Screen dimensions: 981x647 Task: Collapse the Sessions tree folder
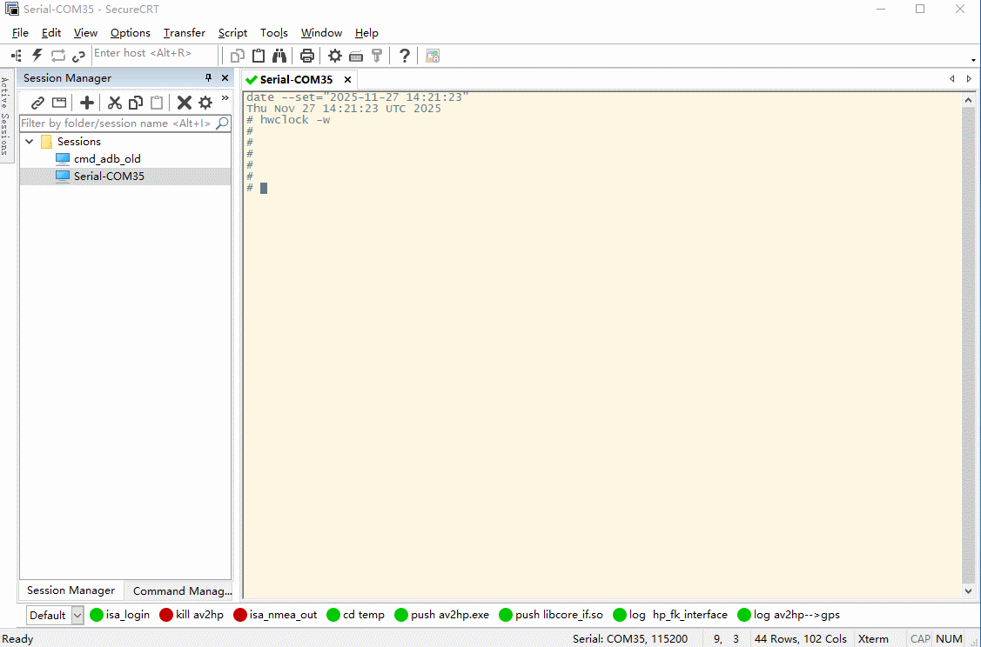pyautogui.click(x=29, y=141)
